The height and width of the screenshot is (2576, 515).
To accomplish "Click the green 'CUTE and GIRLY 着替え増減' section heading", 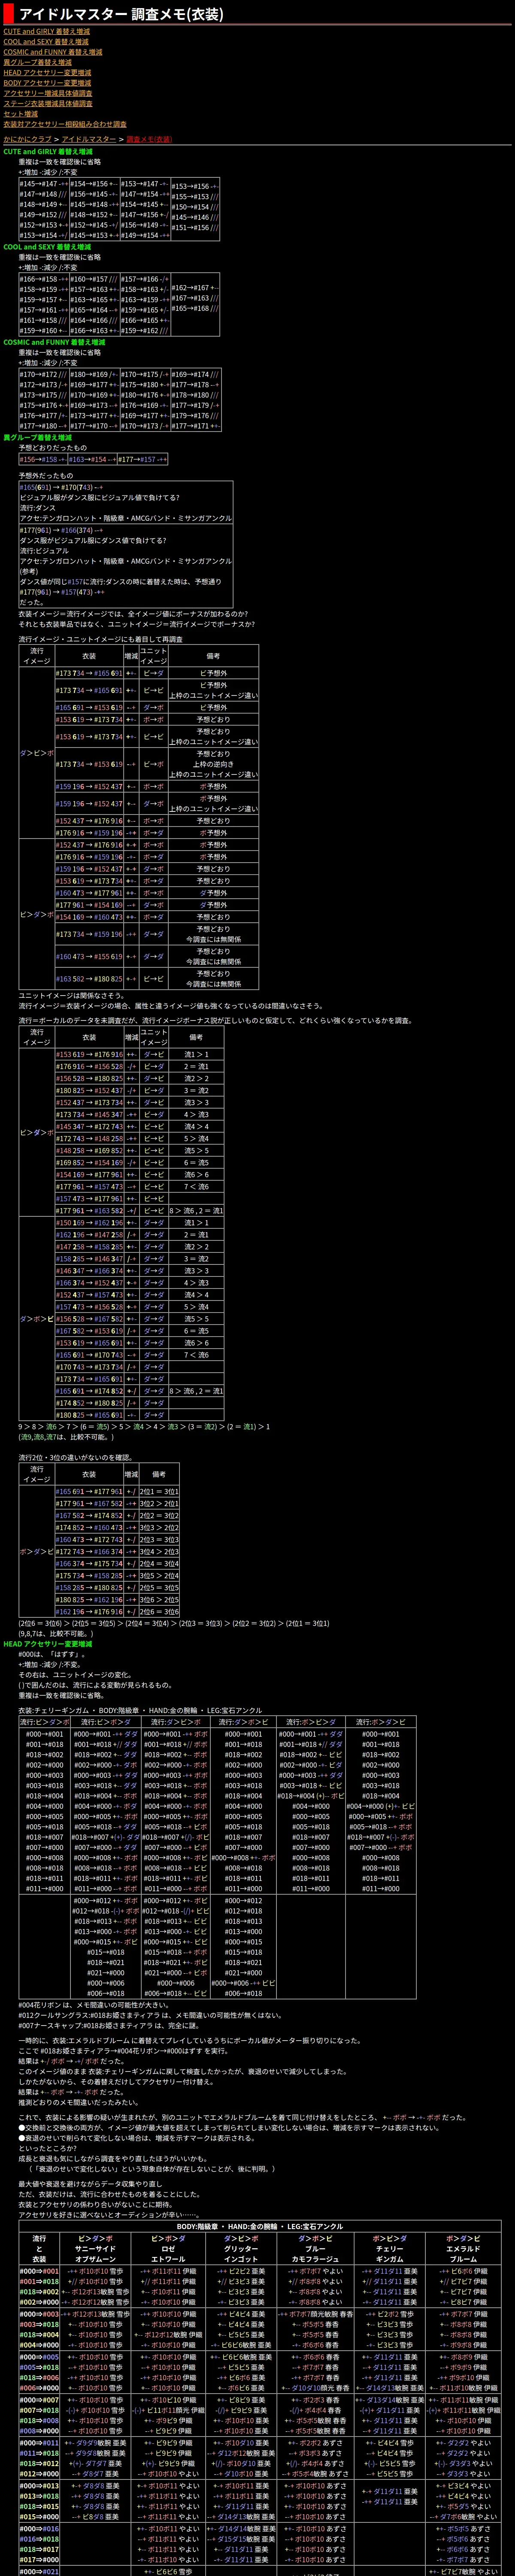I will [x=48, y=151].
